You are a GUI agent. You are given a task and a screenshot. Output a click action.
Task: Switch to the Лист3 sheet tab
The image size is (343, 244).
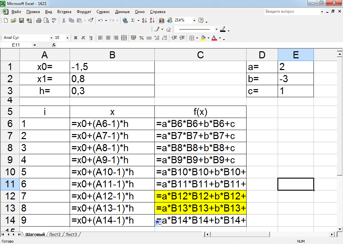click(x=71, y=234)
